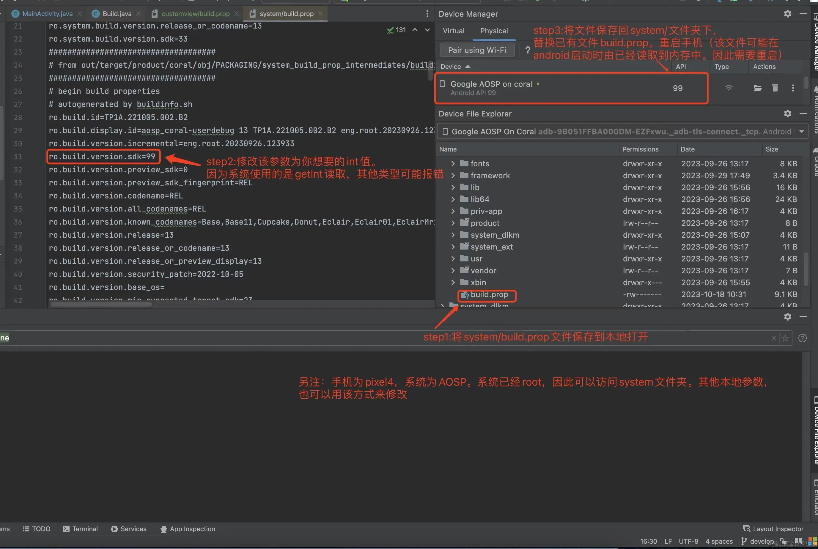This screenshot has height=549, width=818.
Task: Expand the product folder
Action: coord(453,223)
